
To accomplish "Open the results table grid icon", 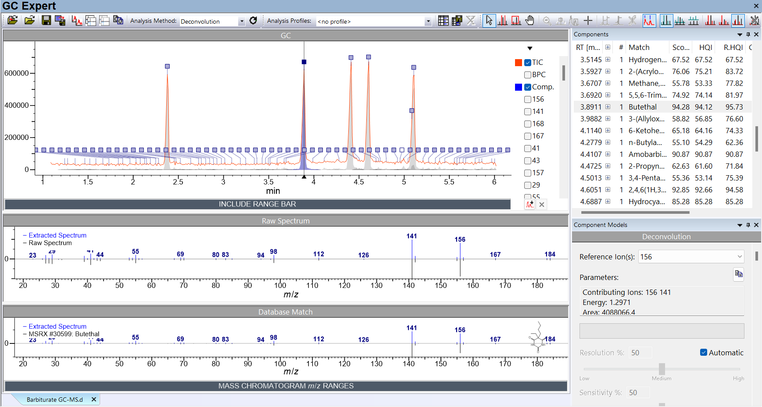I will point(443,21).
